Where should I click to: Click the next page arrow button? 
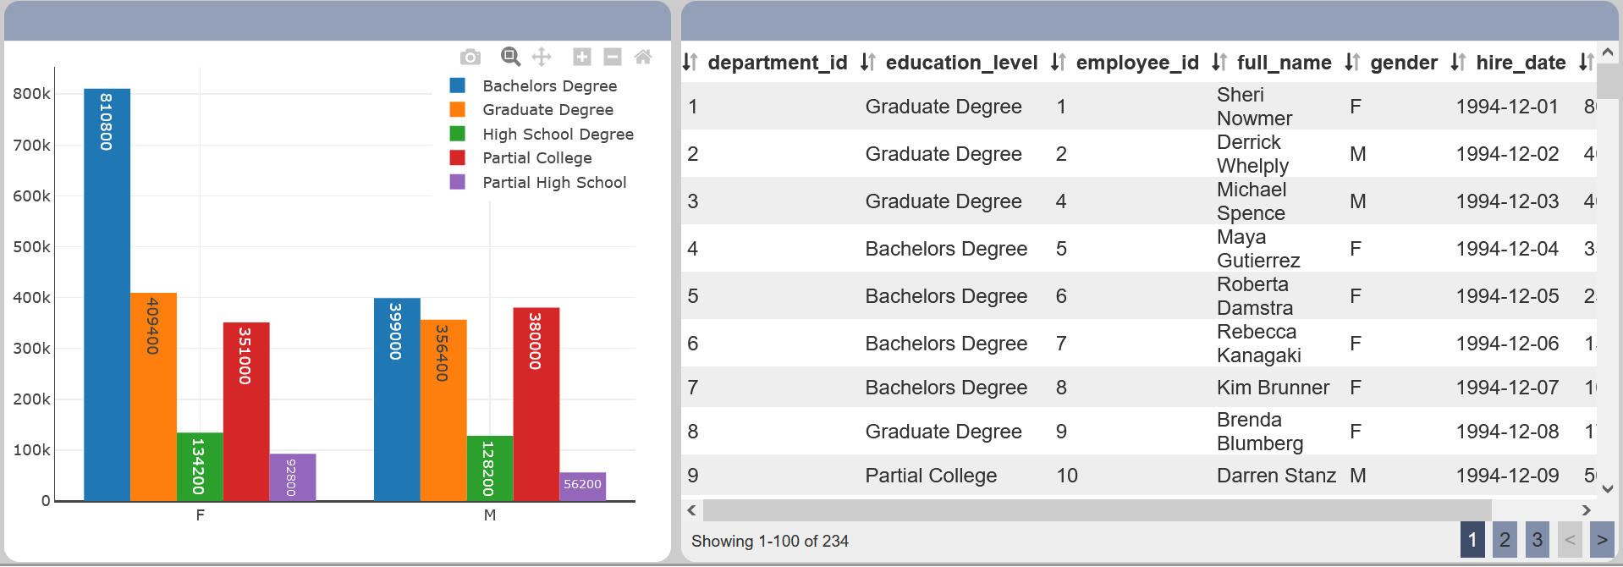coord(1602,540)
